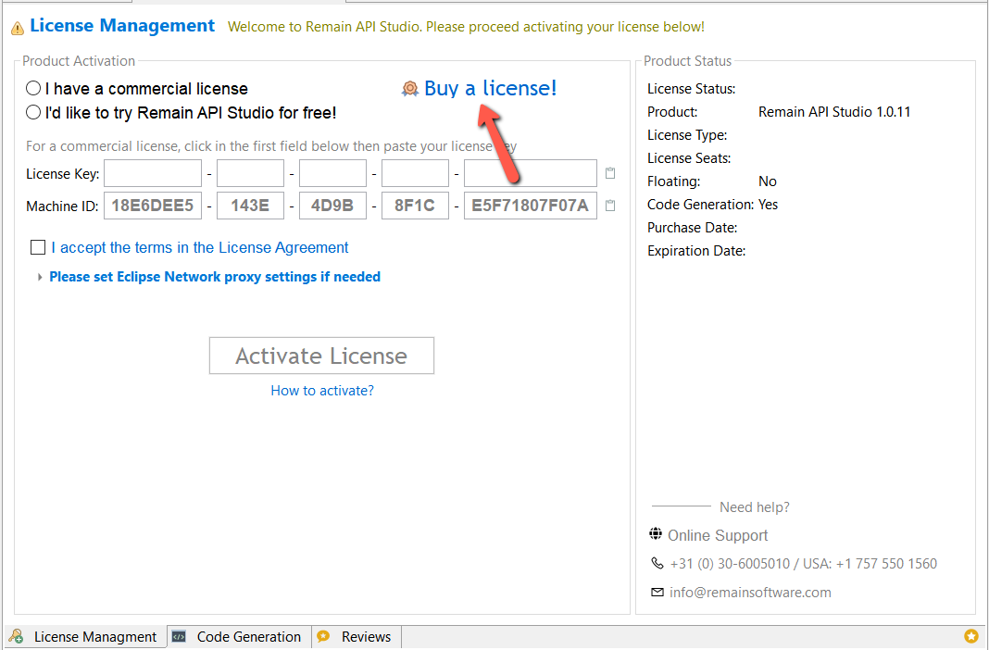Click the Machine ID field showing E5F71807F07A
The width and height of the screenshot is (989, 650).
tap(531, 206)
